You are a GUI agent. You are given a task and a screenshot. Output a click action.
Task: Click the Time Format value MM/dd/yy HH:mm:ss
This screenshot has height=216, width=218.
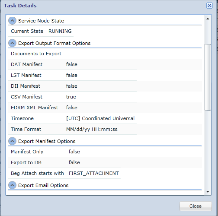92,129
